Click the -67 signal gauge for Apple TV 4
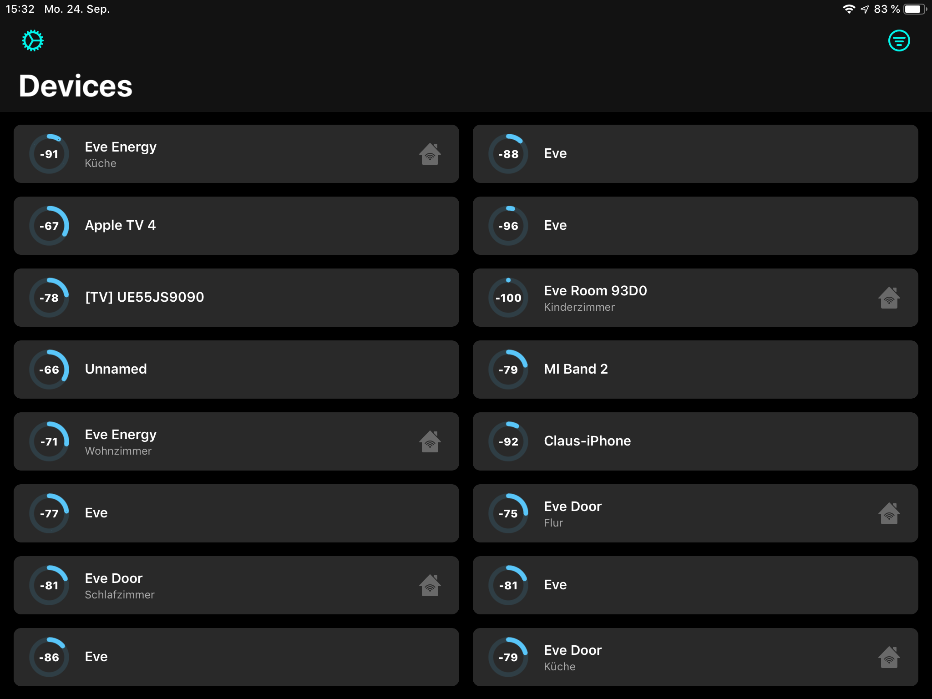The width and height of the screenshot is (932, 699). coord(49,226)
